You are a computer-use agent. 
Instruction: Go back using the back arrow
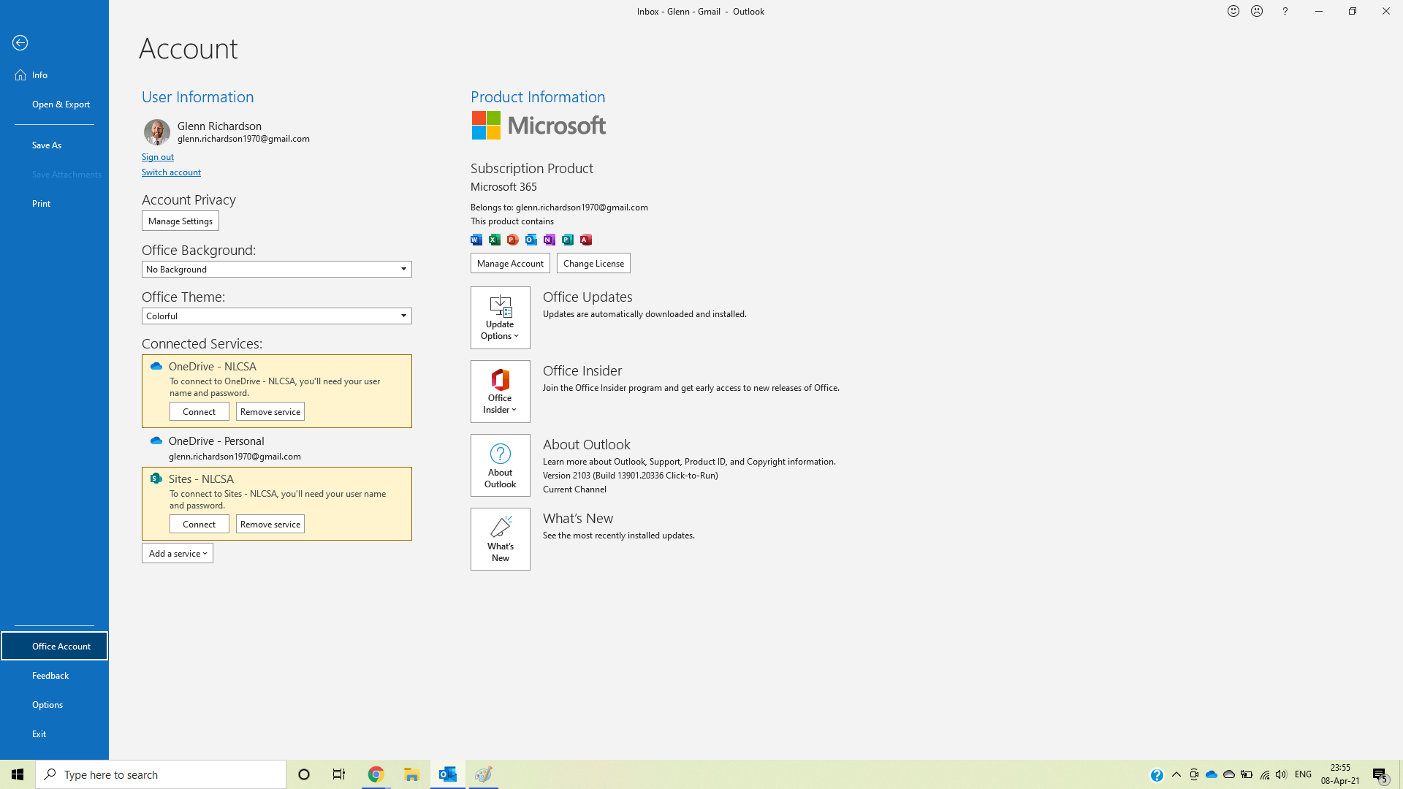tap(20, 43)
